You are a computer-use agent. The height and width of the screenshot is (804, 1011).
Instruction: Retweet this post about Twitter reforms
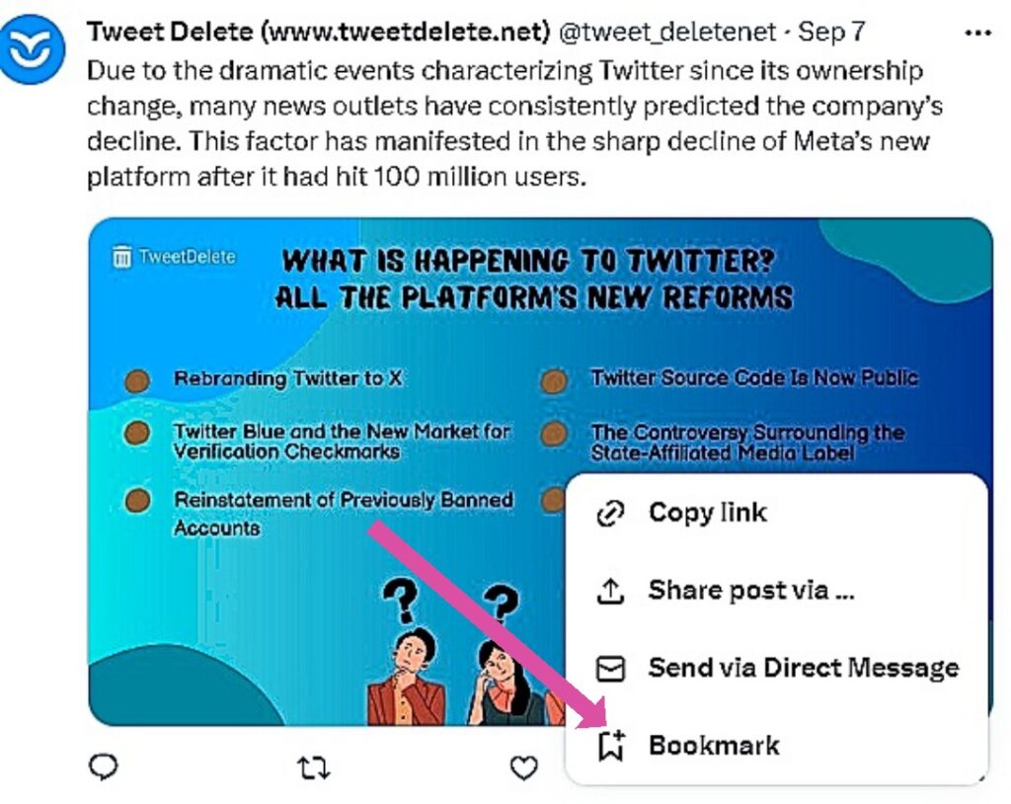tap(313, 767)
